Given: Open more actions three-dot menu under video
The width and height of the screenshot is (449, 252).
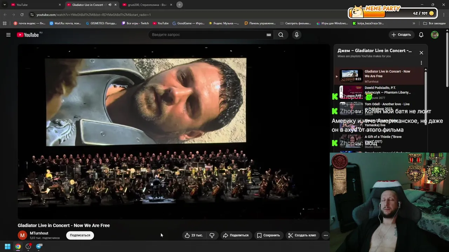Looking at the screenshot, I should click(x=326, y=235).
